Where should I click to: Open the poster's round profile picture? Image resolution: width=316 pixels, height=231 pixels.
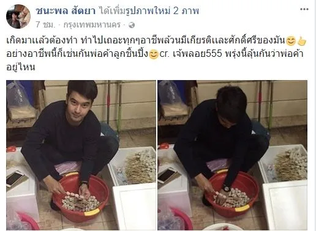18,16
